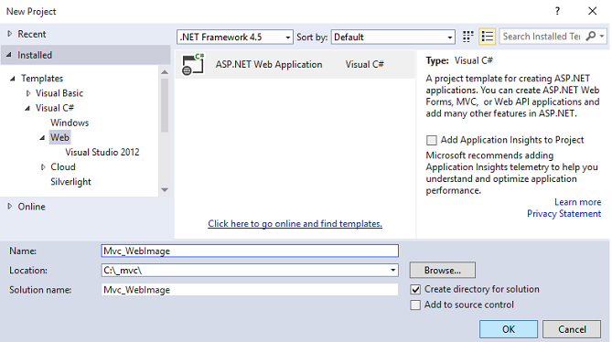Screen dimensions: 612x342
Task: Click the Solution name input field
Action: coord(250,290)
